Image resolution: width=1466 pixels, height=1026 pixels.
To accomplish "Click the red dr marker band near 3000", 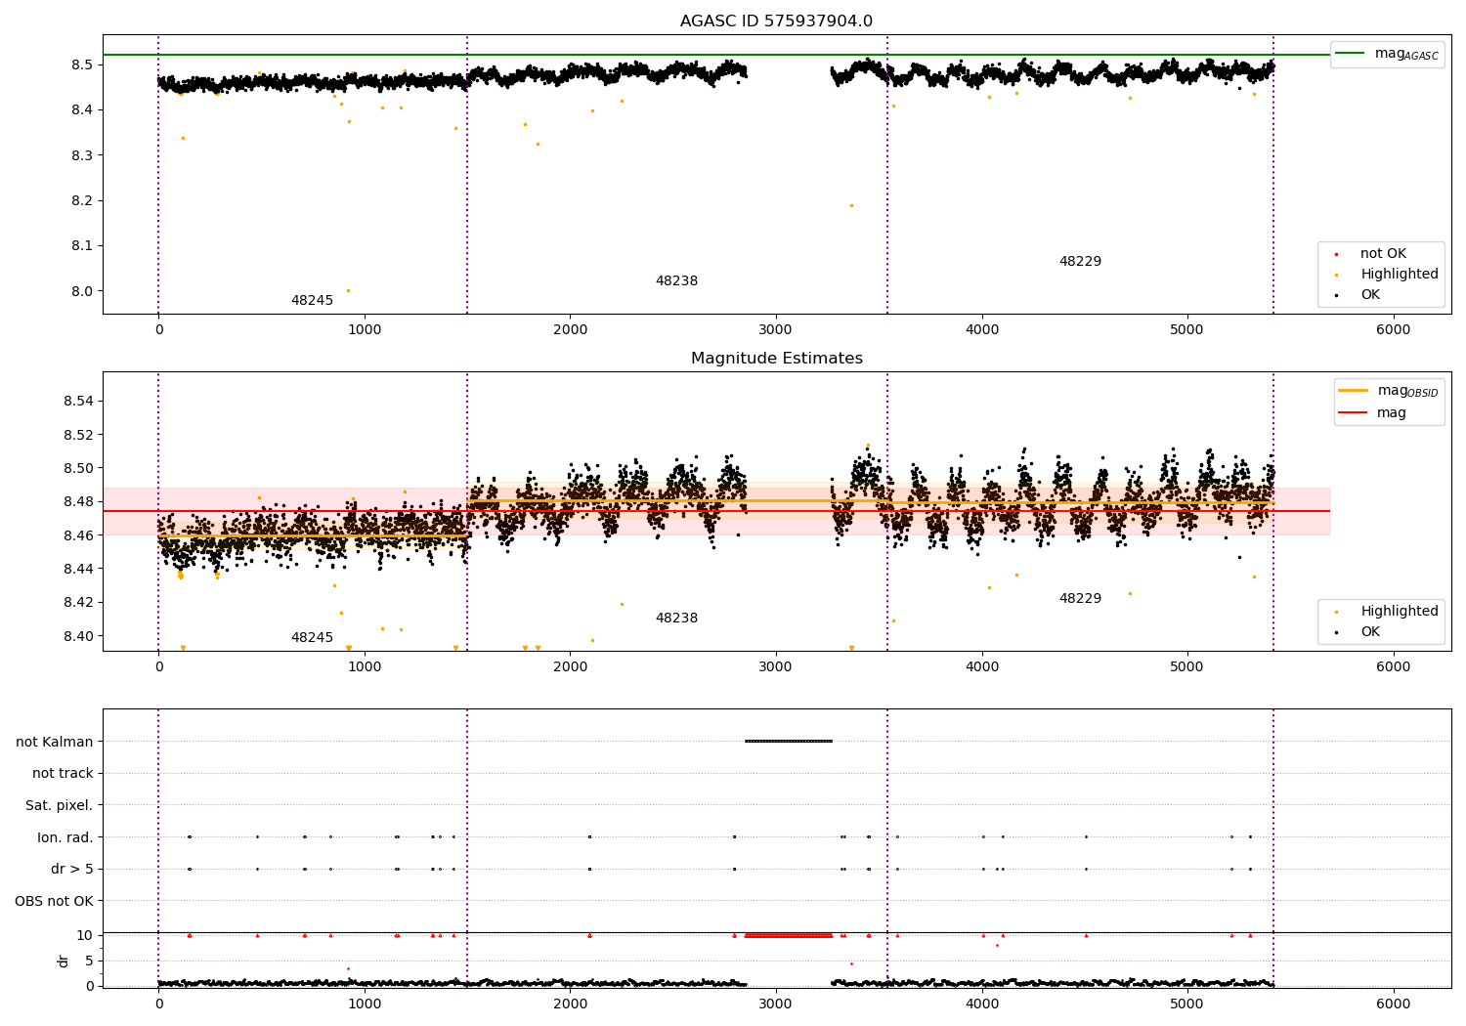I will (x=789, y=935).
